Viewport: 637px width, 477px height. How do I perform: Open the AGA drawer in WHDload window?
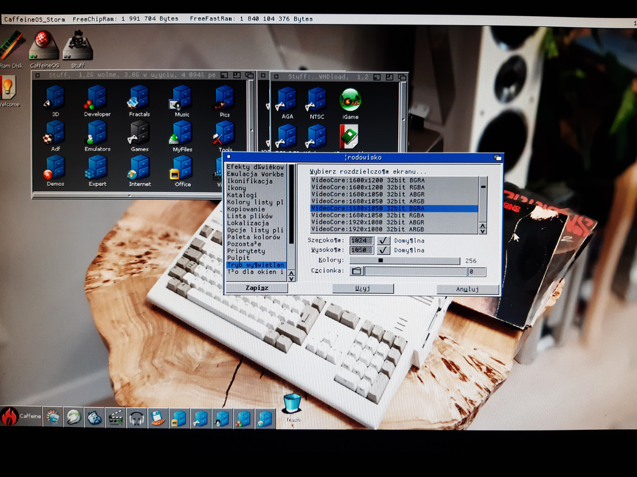click(x=287, y=100)
